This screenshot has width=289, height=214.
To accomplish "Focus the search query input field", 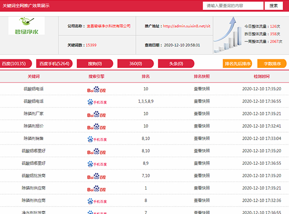I will click(233, 6).
